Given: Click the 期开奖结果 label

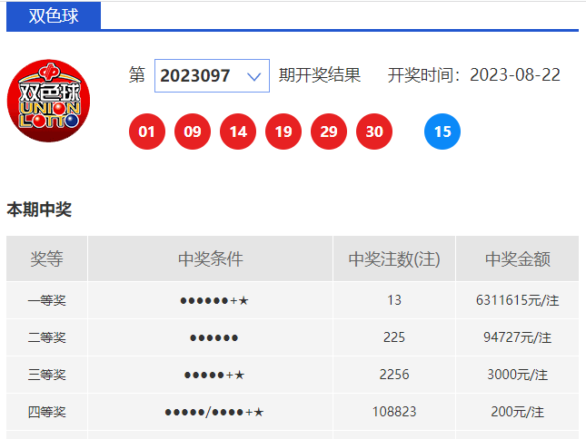Looking at the screenshot, I should coord(320,75).
